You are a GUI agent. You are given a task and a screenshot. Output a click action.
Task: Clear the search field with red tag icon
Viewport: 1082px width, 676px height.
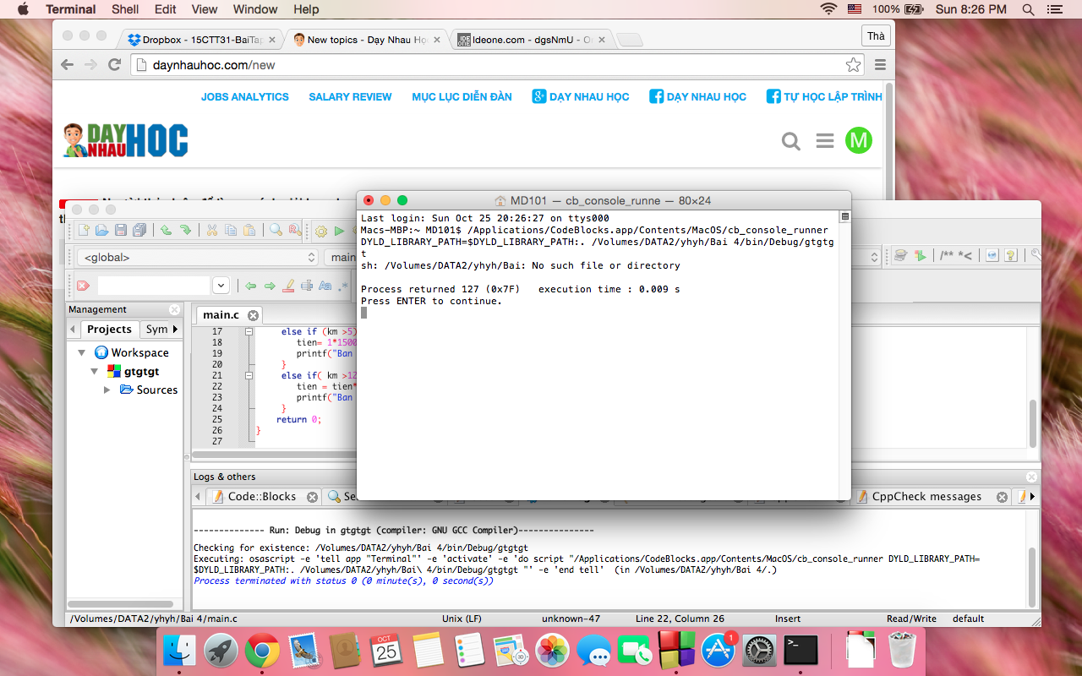coord(83,286)
